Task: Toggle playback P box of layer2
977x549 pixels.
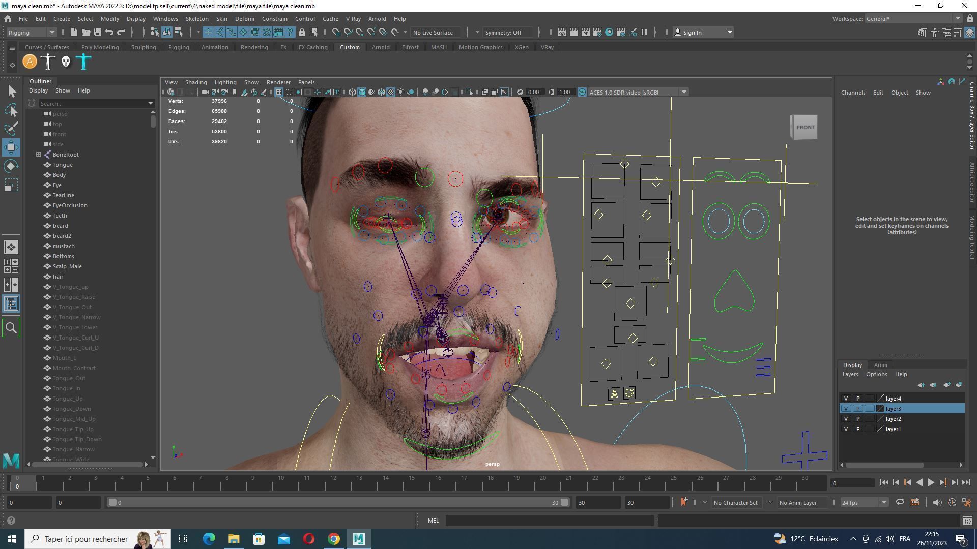Action: pos(857,419)
